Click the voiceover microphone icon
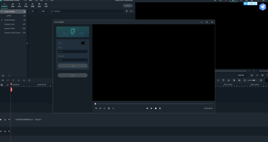 [229, 80]
